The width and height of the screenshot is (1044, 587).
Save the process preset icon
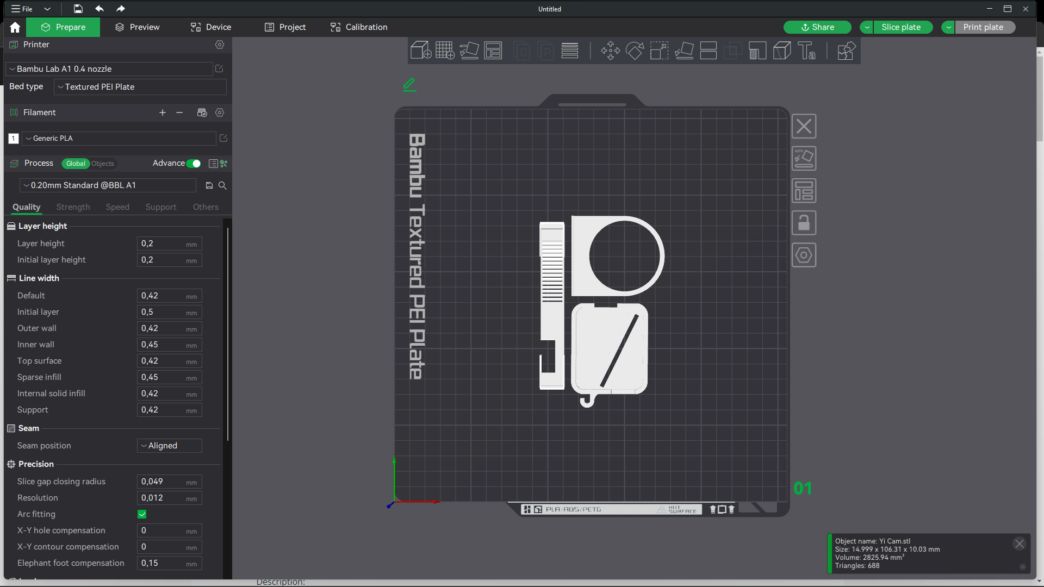(x=209, y=185)
